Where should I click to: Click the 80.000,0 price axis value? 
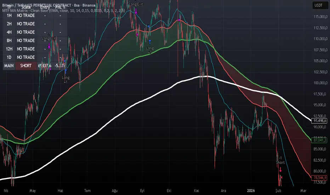click(320, 171)
